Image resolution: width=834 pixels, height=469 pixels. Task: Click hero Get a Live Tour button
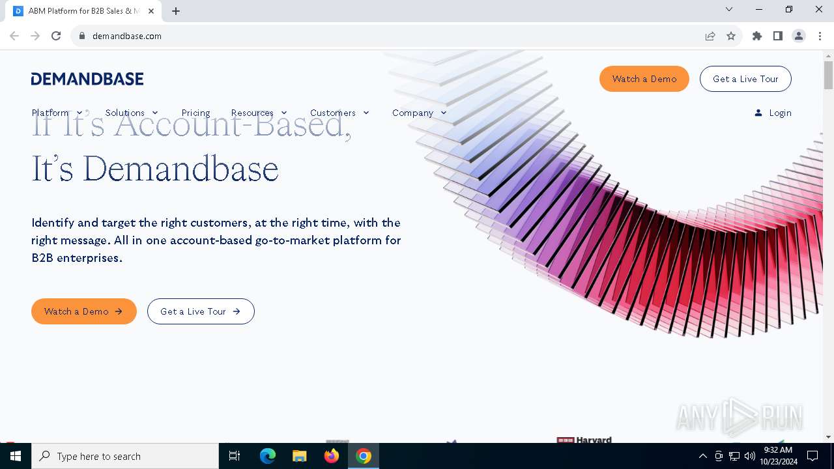tap(201, 311)
